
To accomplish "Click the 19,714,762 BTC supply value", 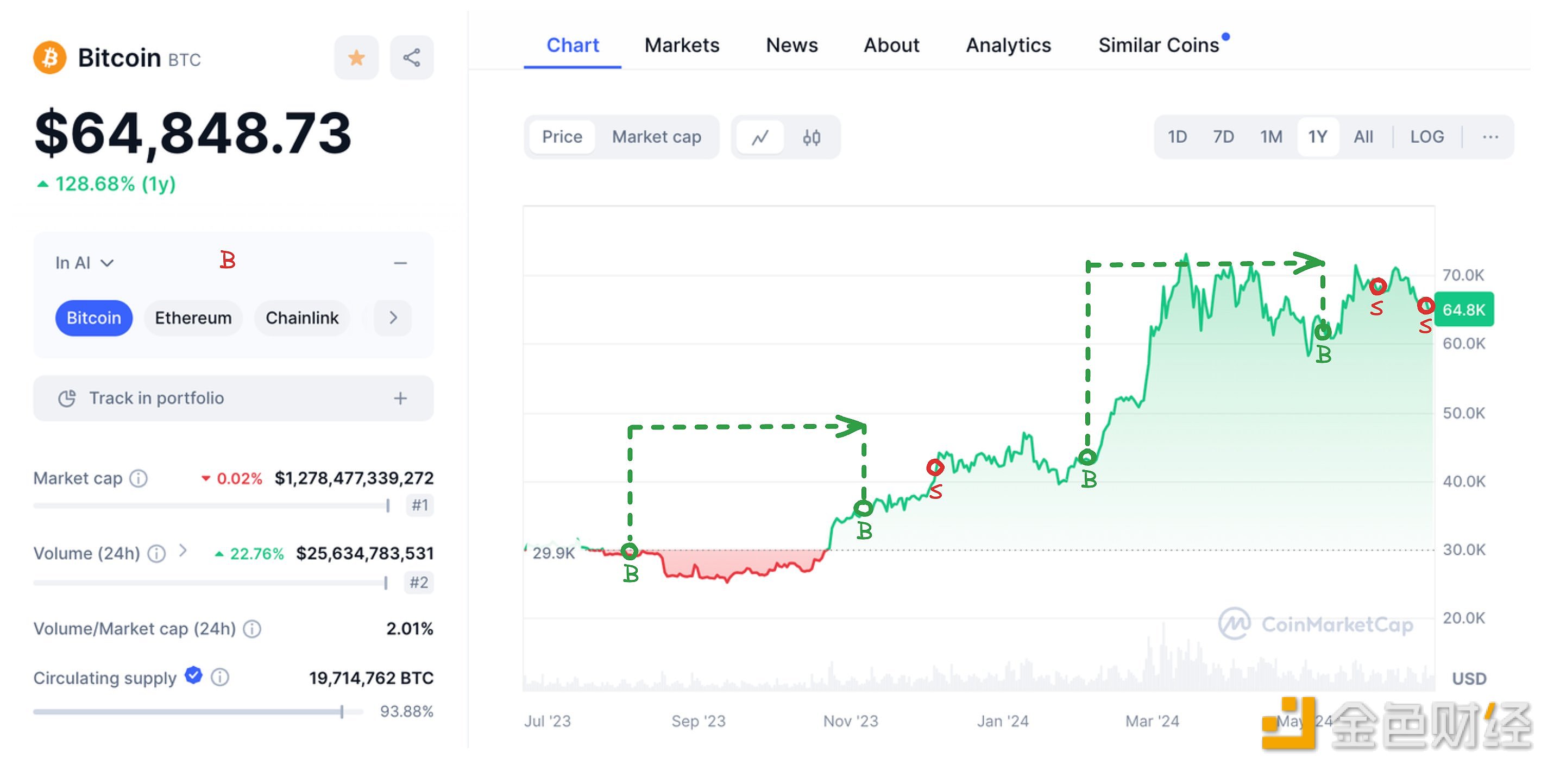I will coord(371,678).
